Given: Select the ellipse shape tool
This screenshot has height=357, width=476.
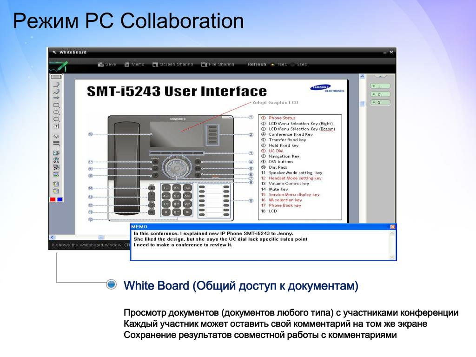Looking at the screenshot, I should [x=56, y=112].
